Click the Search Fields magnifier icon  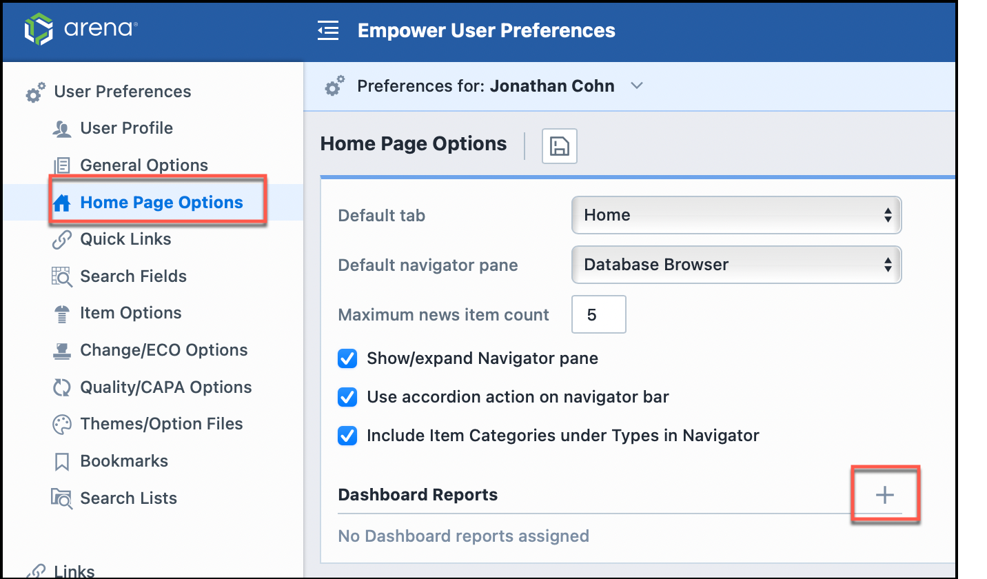(62, 276)
